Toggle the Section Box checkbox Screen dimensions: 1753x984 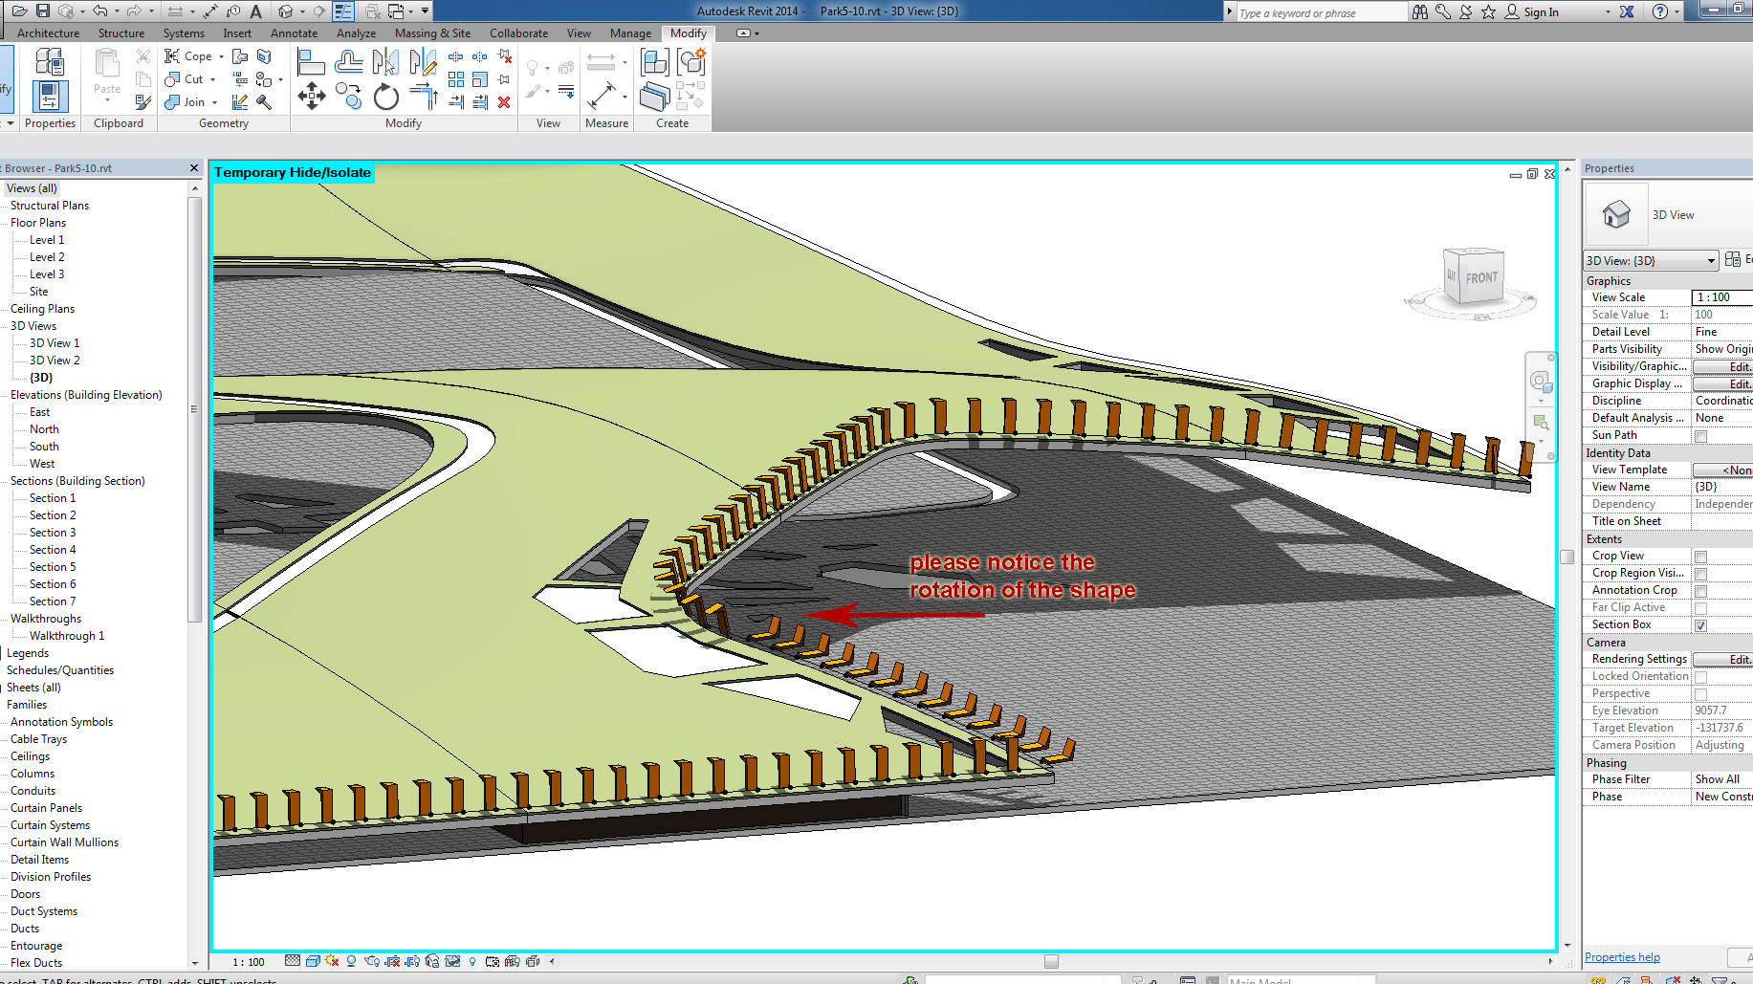[x=1700, y=625]
